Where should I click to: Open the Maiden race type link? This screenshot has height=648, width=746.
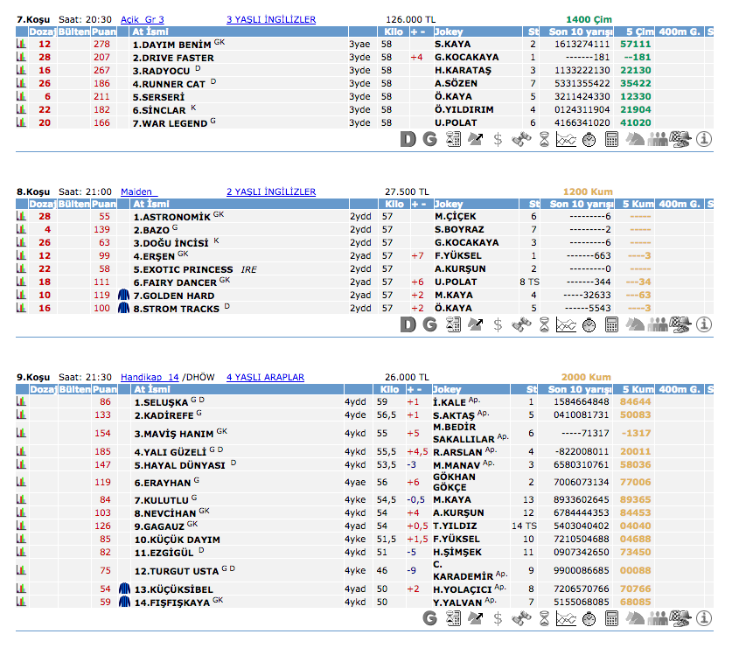point(136,192)
